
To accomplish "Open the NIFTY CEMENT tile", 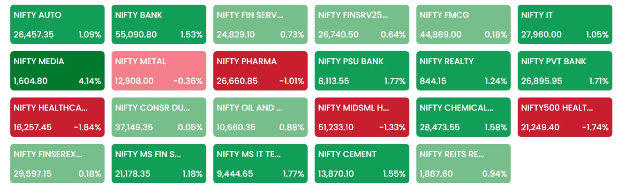I will point(362,164).
